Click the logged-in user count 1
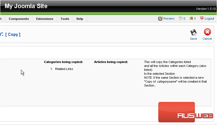 [x=195, y=18]
